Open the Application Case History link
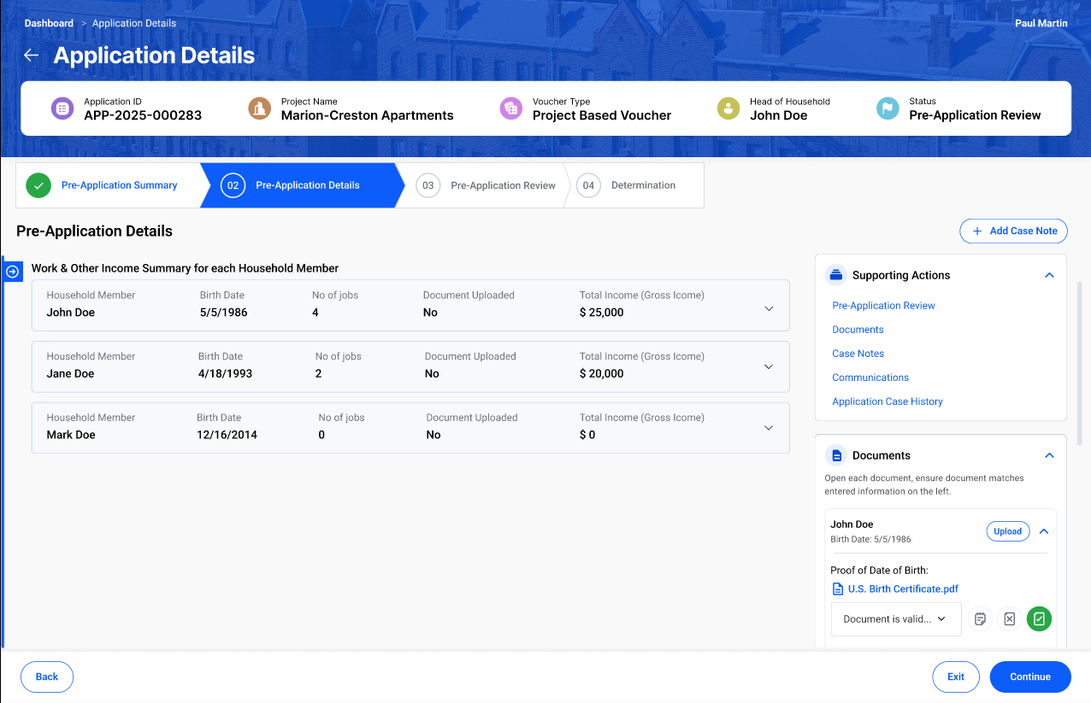Image resolution: width=1091 pixels, height=703 pixels. (887, 401)
